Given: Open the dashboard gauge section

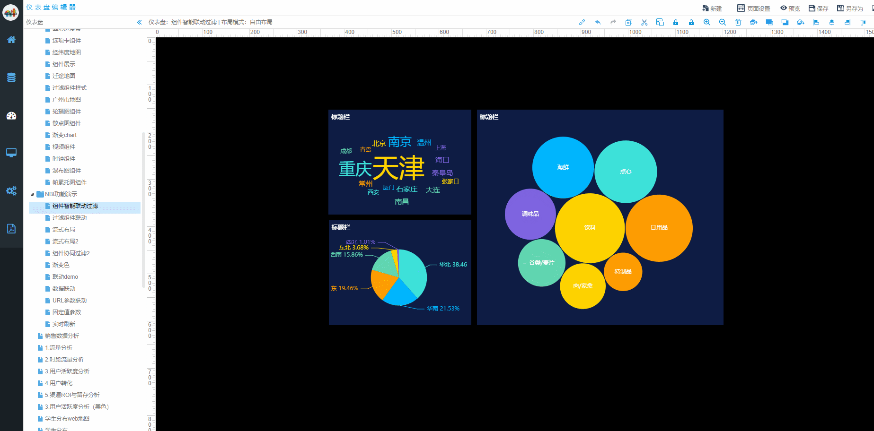Looking at the screenshot, I should click(11, 116).
